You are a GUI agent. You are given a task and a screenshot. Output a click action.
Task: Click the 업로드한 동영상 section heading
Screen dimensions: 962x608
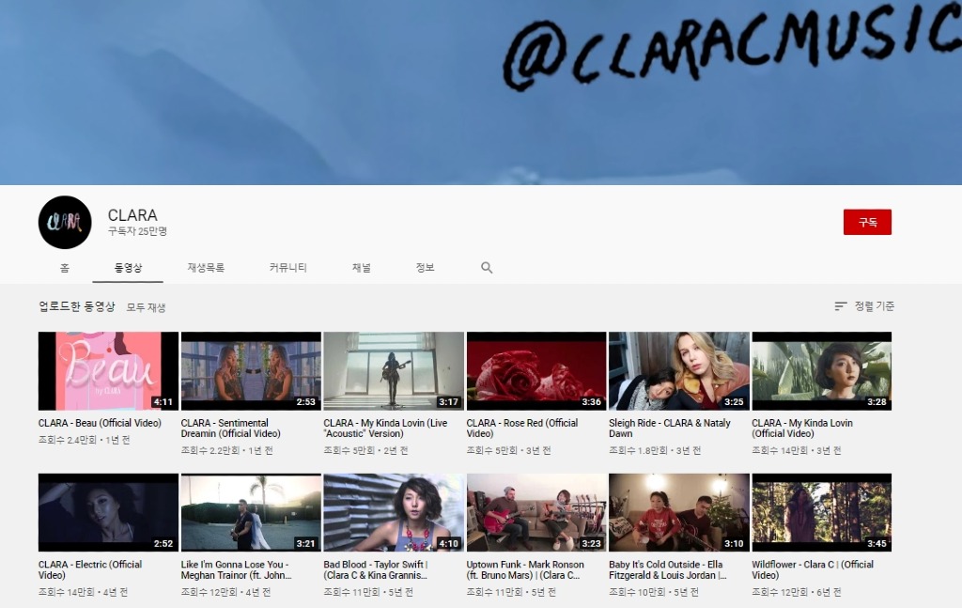pyautogui.click(x=77, y=306)
